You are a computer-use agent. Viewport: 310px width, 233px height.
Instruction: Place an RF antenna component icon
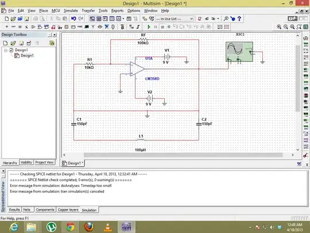click(x=93, y=26)
